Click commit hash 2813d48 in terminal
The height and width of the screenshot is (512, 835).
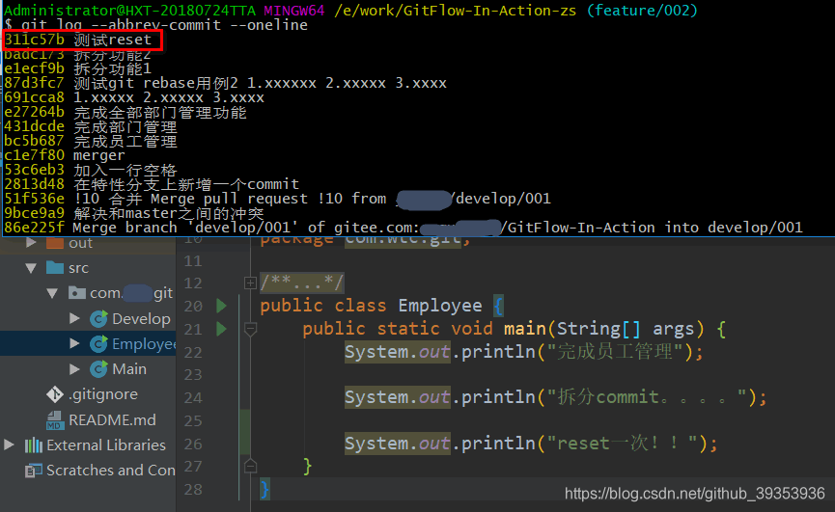click(34, 184)
